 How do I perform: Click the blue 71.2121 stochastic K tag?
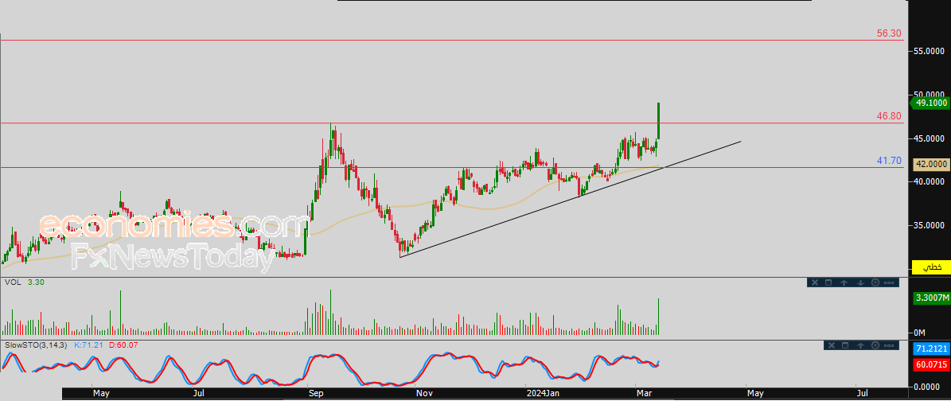point(931,348)
